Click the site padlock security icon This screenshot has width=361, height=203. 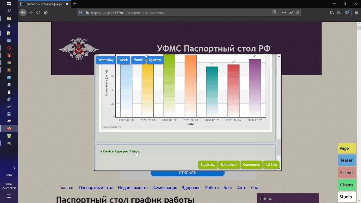(x=87, y=13)
